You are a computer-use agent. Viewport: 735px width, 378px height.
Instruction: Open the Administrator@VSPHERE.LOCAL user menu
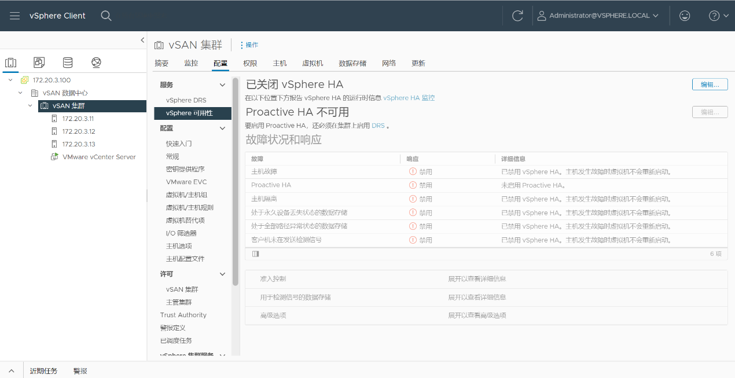point(598,16)
